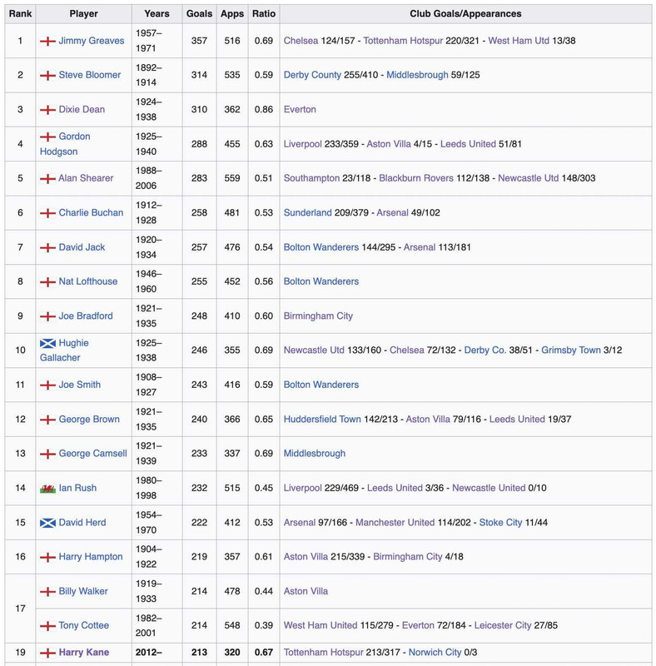
Task: Open the Hughie Gallacher player link
Action: [64, 350]
